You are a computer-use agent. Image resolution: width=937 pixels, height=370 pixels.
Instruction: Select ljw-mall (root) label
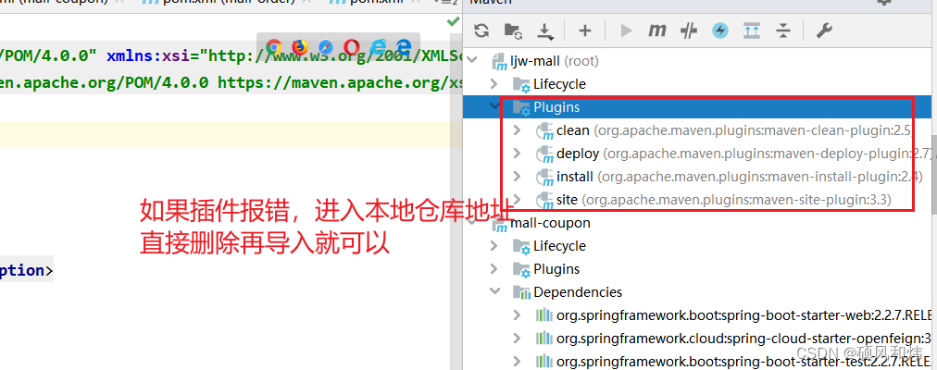tap(554, 61)
